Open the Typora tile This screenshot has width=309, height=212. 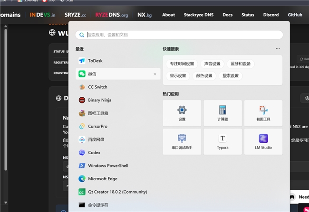[222, 142]
